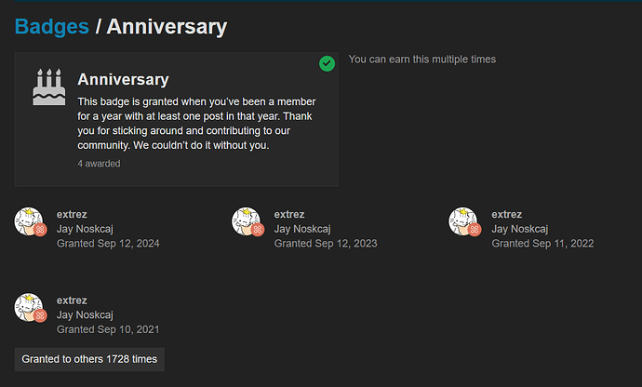Click the green checkmark on badge card
The height and width of the screenshot is (387, 642).
(327, 63)
